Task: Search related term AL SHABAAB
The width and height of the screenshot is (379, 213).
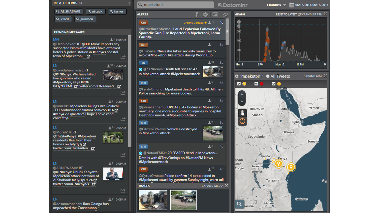Action: (69, 11)
